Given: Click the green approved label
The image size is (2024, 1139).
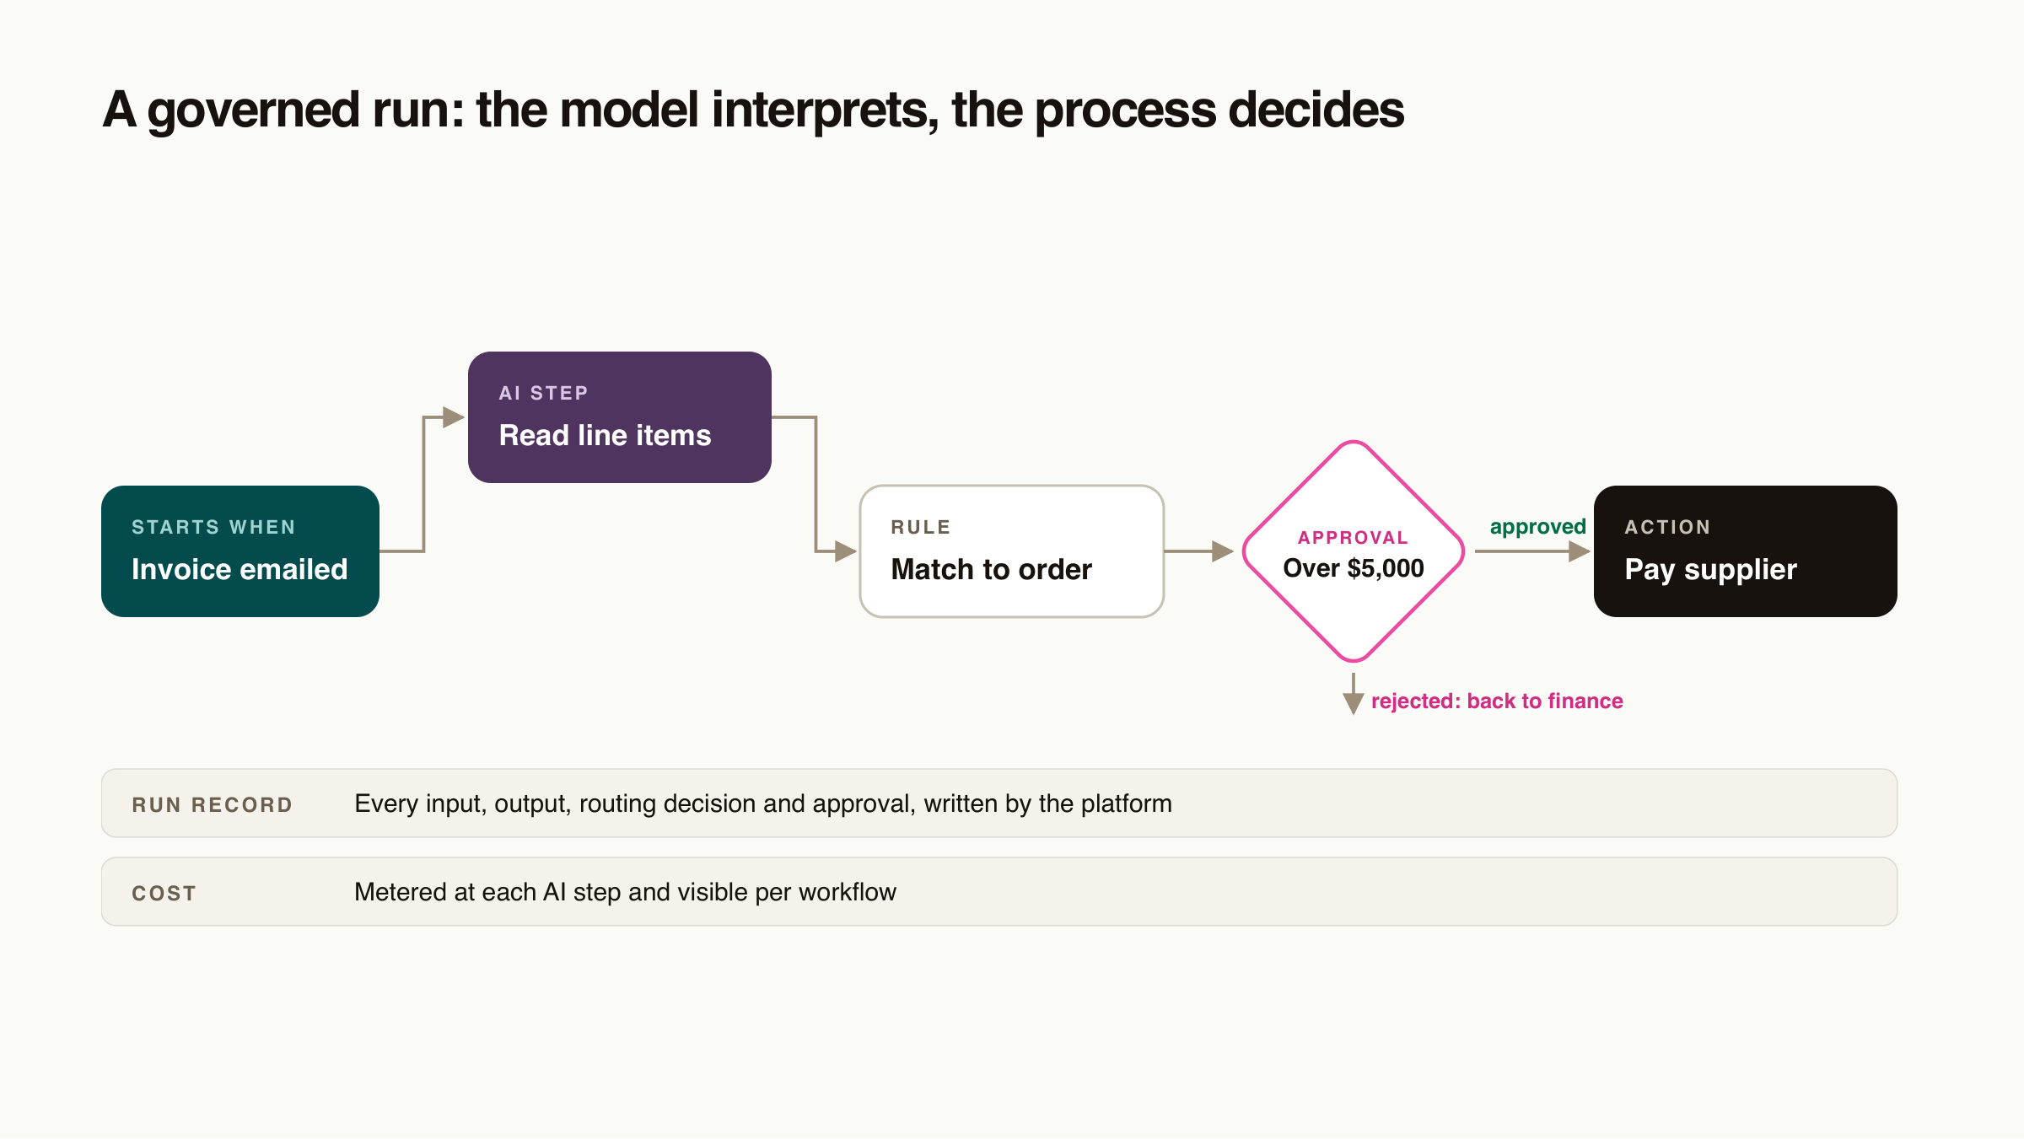Looking at the screenshot, I should click(1538, 527).
